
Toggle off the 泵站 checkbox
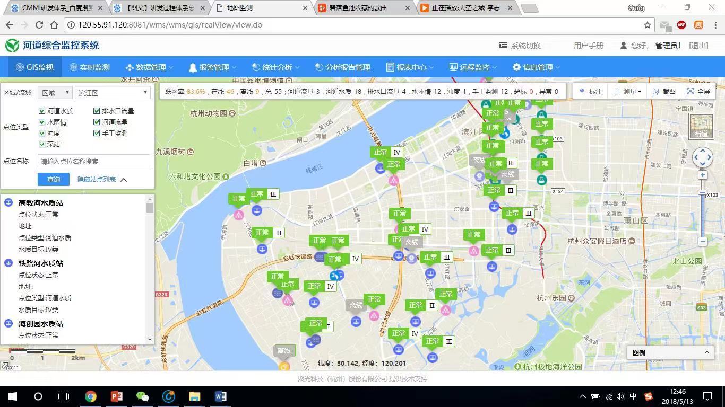pos(41,144)
